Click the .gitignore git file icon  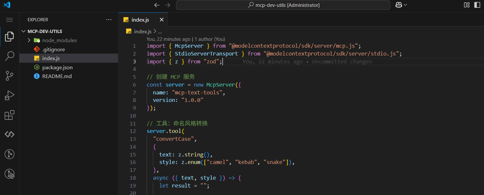pyautogui.click(x=37, y=49)
